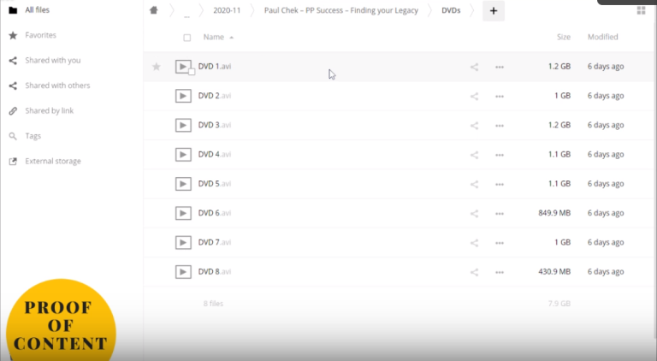
Task: Share DVD 6.avi using its share icon
Action: [474, 213]
